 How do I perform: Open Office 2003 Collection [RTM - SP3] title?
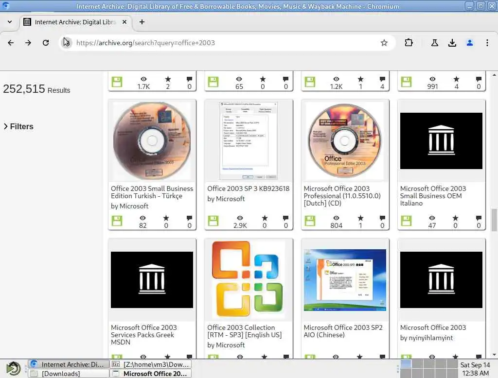tap(244, 331)
